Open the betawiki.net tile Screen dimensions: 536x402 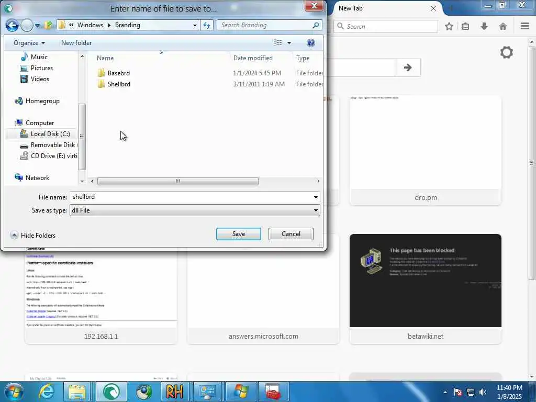(x=425, y=289)
